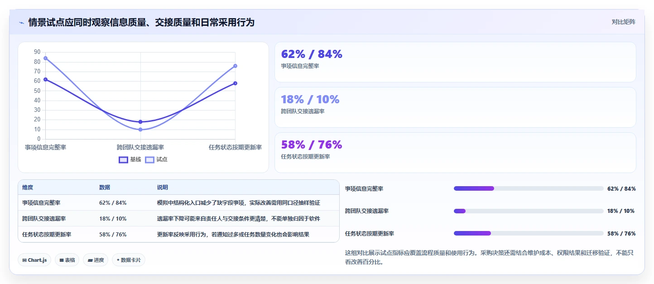This screenshot has width=654, height=284.
Task: Click the Chart.js tag chip
Action: click(x=35, y=260)
